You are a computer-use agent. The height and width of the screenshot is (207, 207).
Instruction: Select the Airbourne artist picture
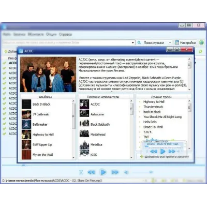click(84, 113)
